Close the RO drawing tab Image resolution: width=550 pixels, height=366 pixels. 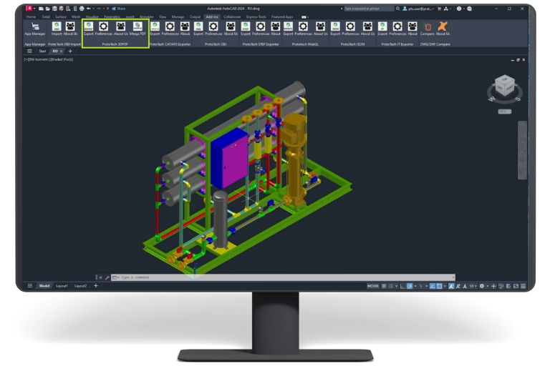(x=61, y=51)
